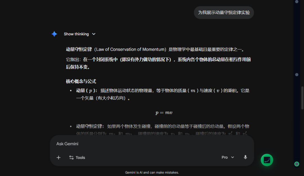304x176 pixels.
Task: Click the user prompt bubble 为我展示动量守恒定律实验
Action: click(224, 13)
